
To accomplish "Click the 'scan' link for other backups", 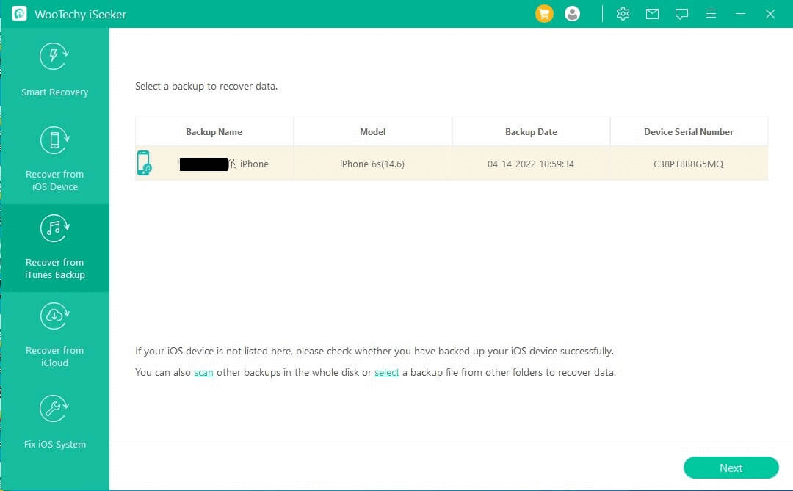I will pos(203,372).
